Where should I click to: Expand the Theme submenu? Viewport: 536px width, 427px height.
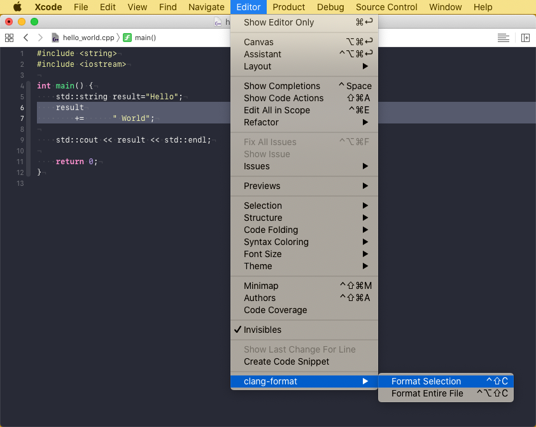[304, 266]
